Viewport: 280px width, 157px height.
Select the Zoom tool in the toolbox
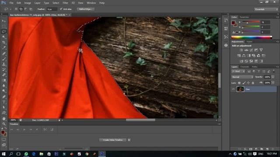point(4,124)
